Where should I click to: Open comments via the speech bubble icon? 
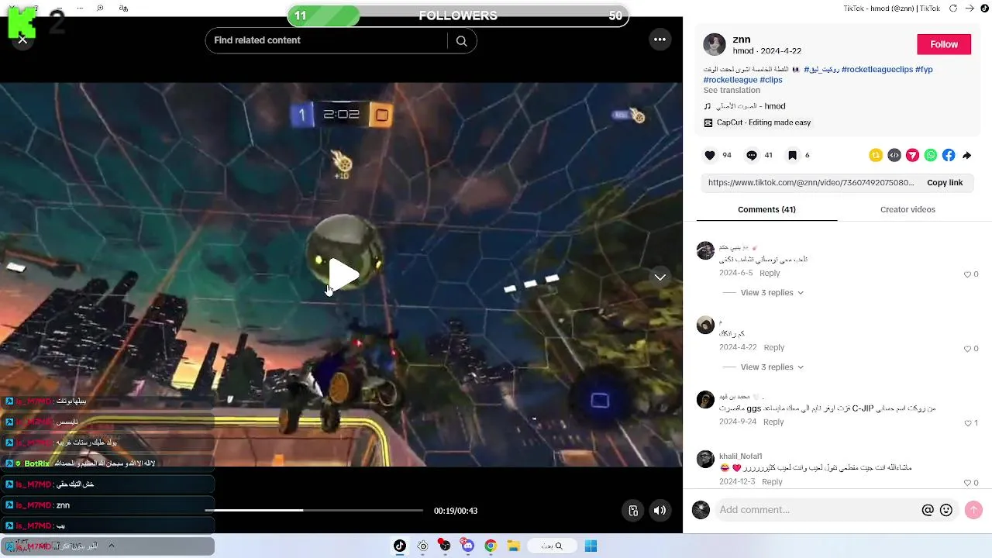coord(752,155)
